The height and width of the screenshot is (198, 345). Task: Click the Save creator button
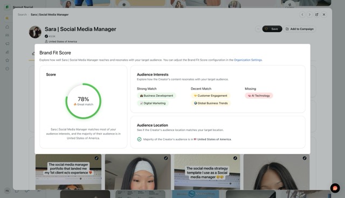[x=272, y=29]
